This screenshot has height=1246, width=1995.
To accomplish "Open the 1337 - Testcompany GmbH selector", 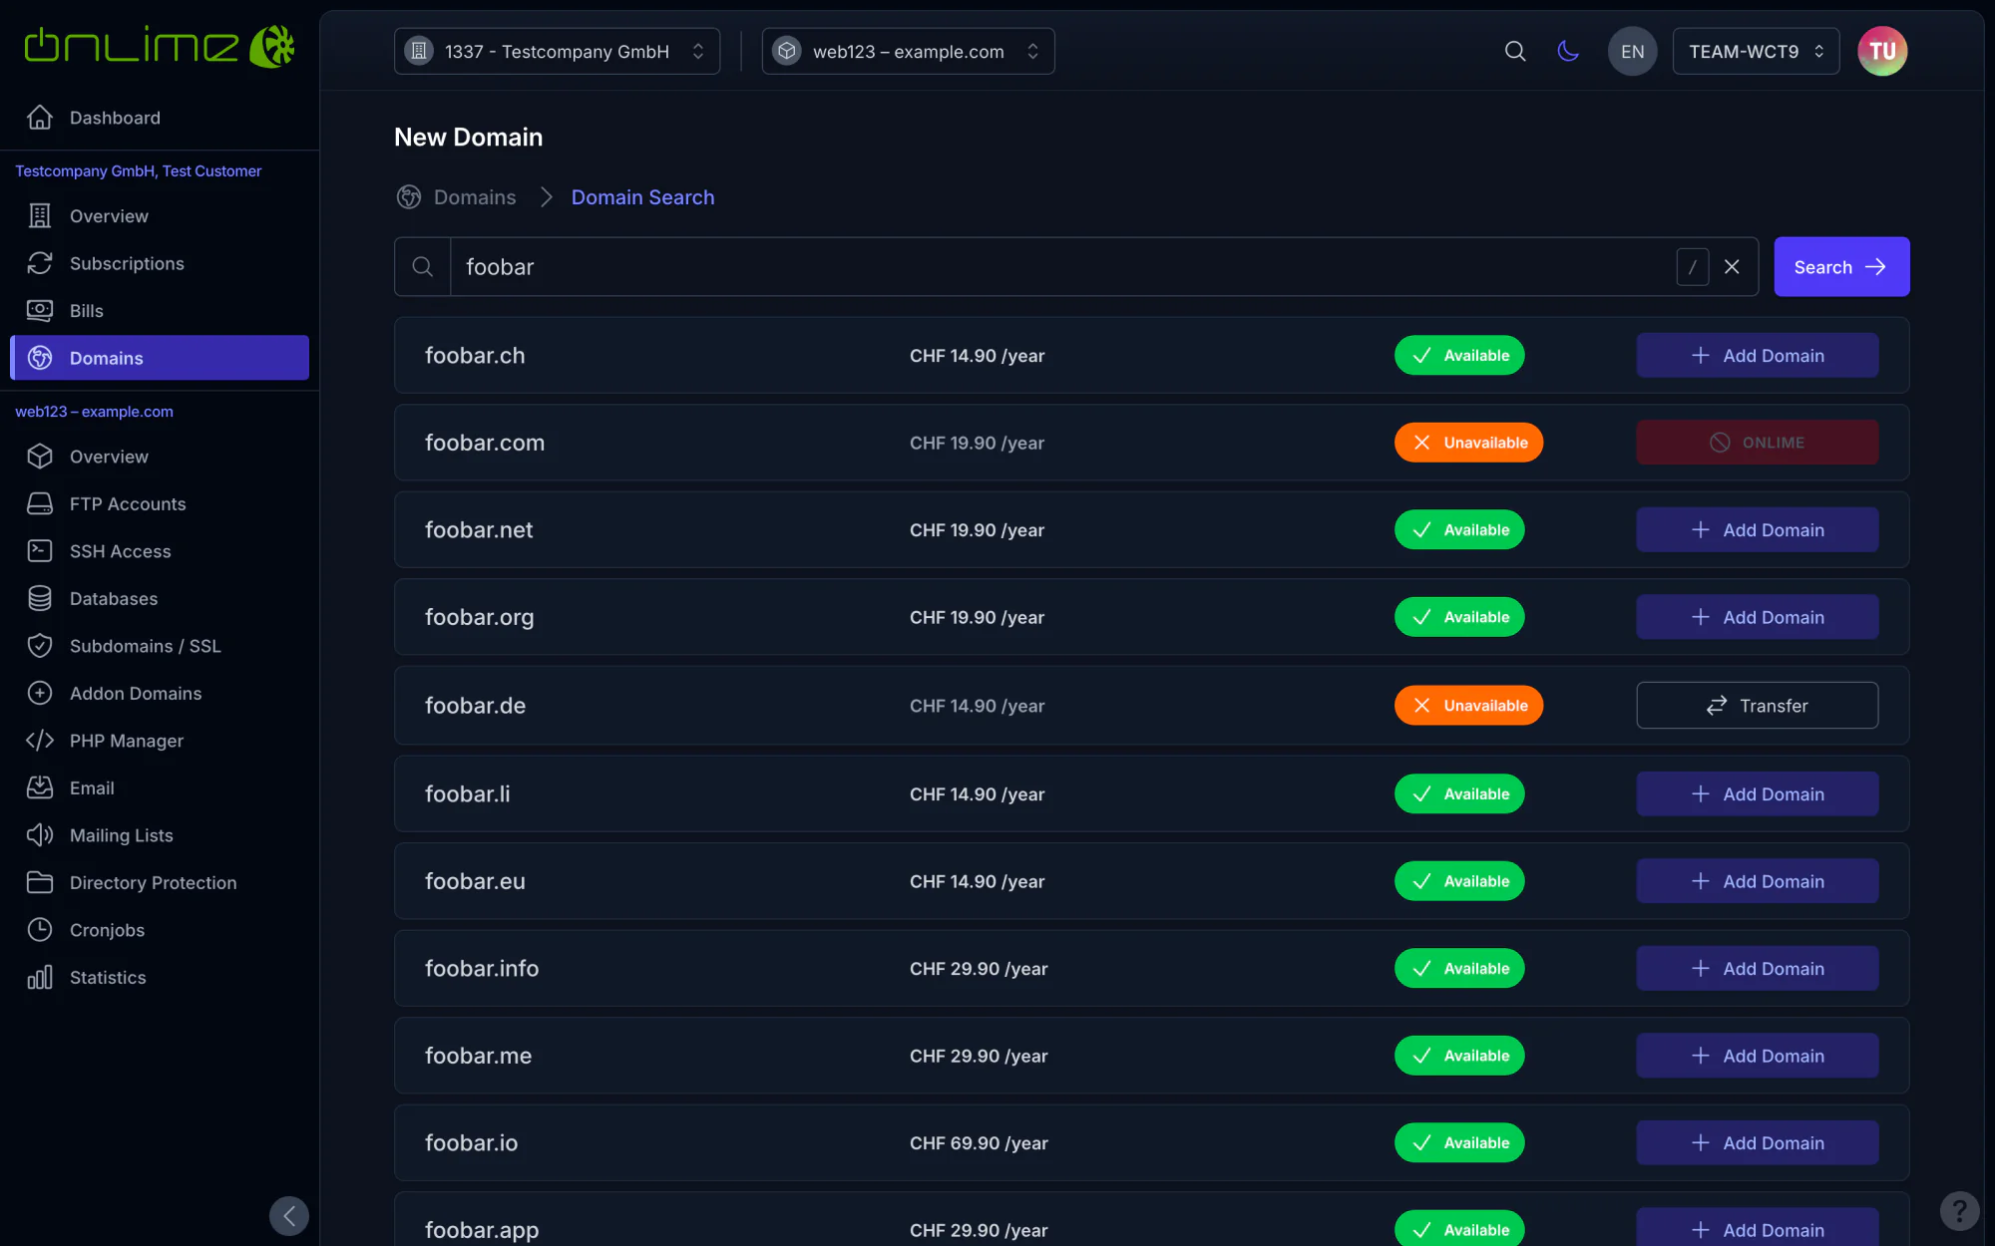I will click(557, 51).
